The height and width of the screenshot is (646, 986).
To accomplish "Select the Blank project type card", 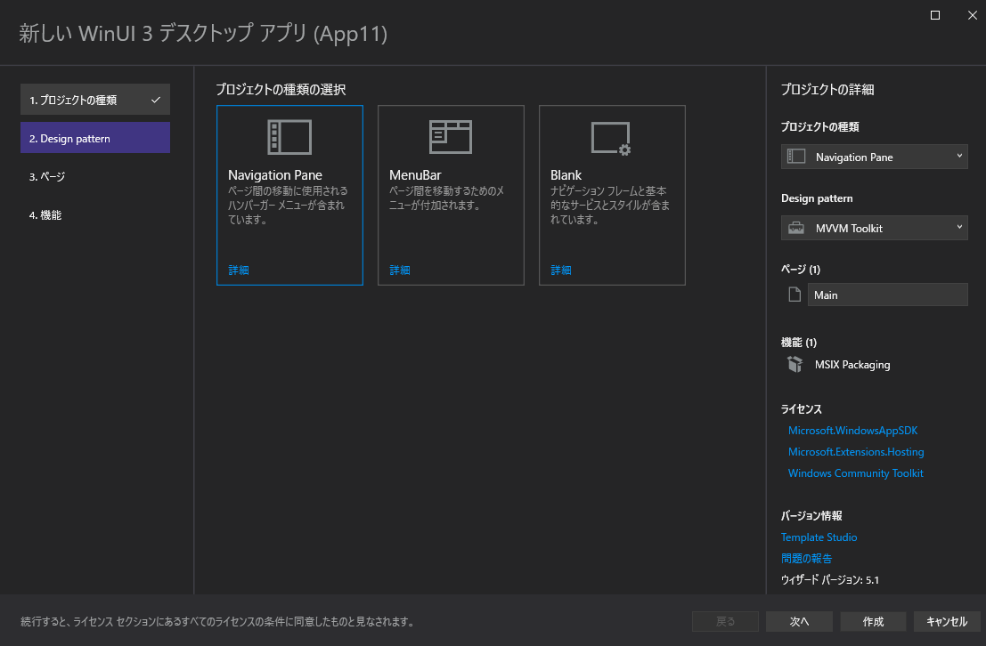I will pyautogui.click(x=612, y=196).
